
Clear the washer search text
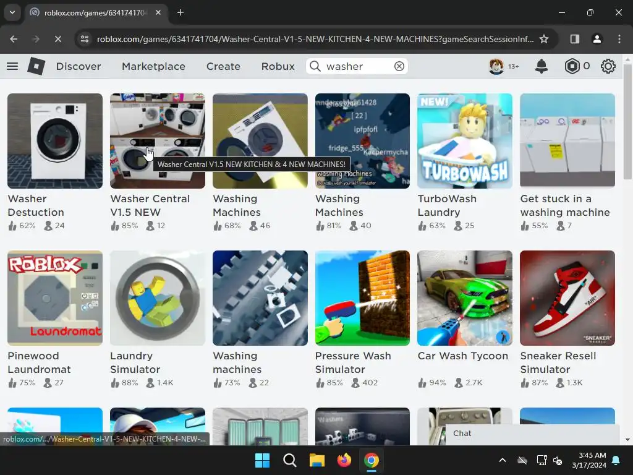point(399,66)
